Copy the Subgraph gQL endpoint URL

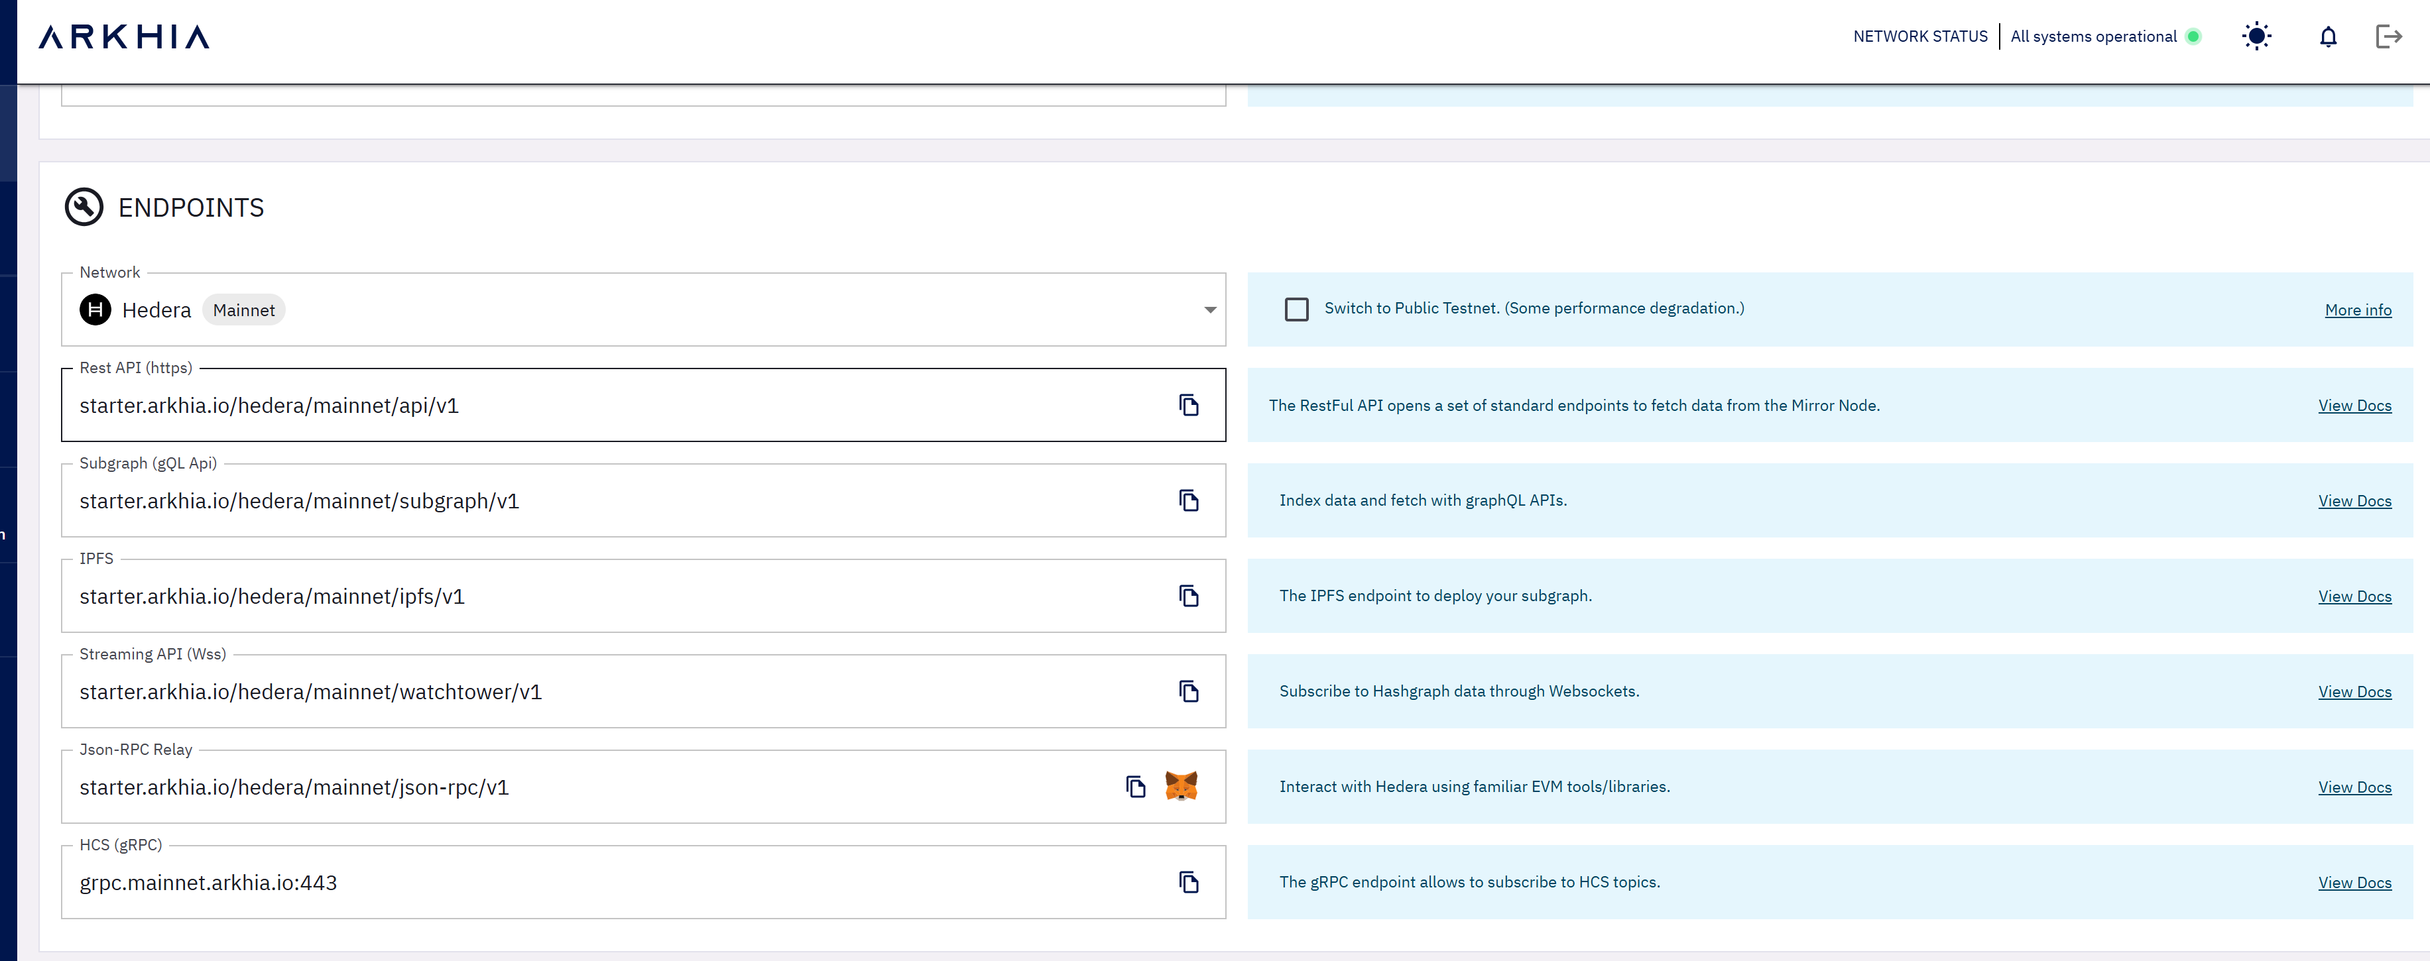tap(1189, 501)
